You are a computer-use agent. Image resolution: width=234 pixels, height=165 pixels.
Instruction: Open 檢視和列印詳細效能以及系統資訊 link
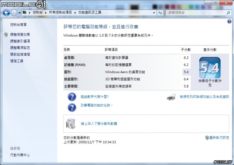pos(204,97)
